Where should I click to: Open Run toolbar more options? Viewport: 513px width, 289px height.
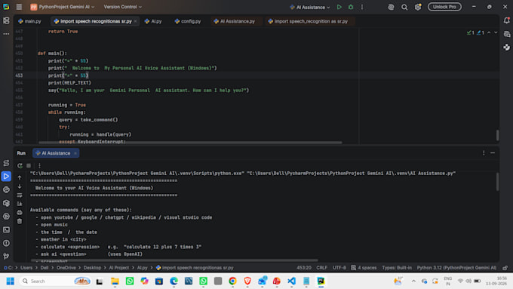point(39,165)
